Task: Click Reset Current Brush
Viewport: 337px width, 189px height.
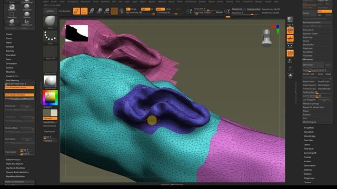Action: pyautogui.click(x=19, y=182)
